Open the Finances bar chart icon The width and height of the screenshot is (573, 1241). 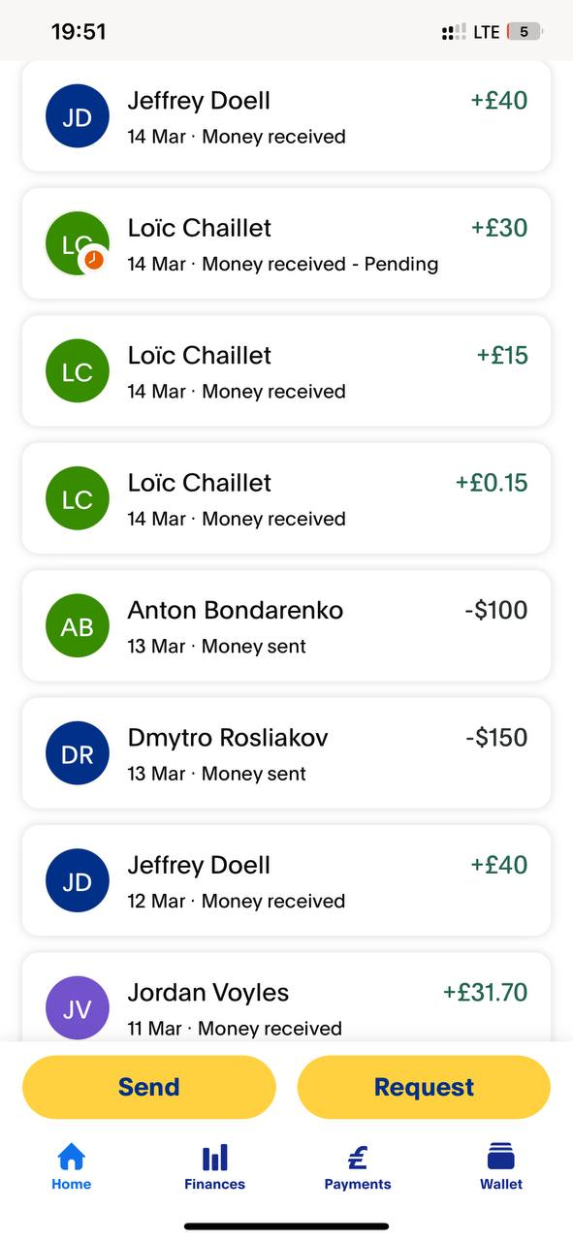[214, 1157]
